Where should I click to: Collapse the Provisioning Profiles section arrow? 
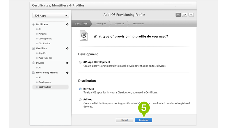[x=67, y=73]
